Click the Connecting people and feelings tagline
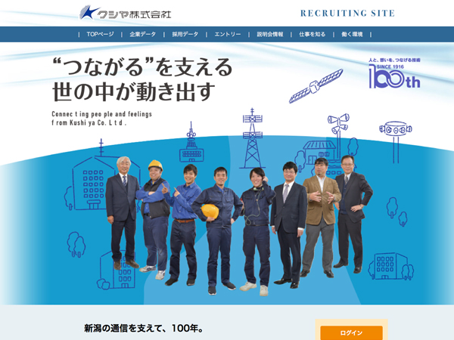 tap(102, 119)
